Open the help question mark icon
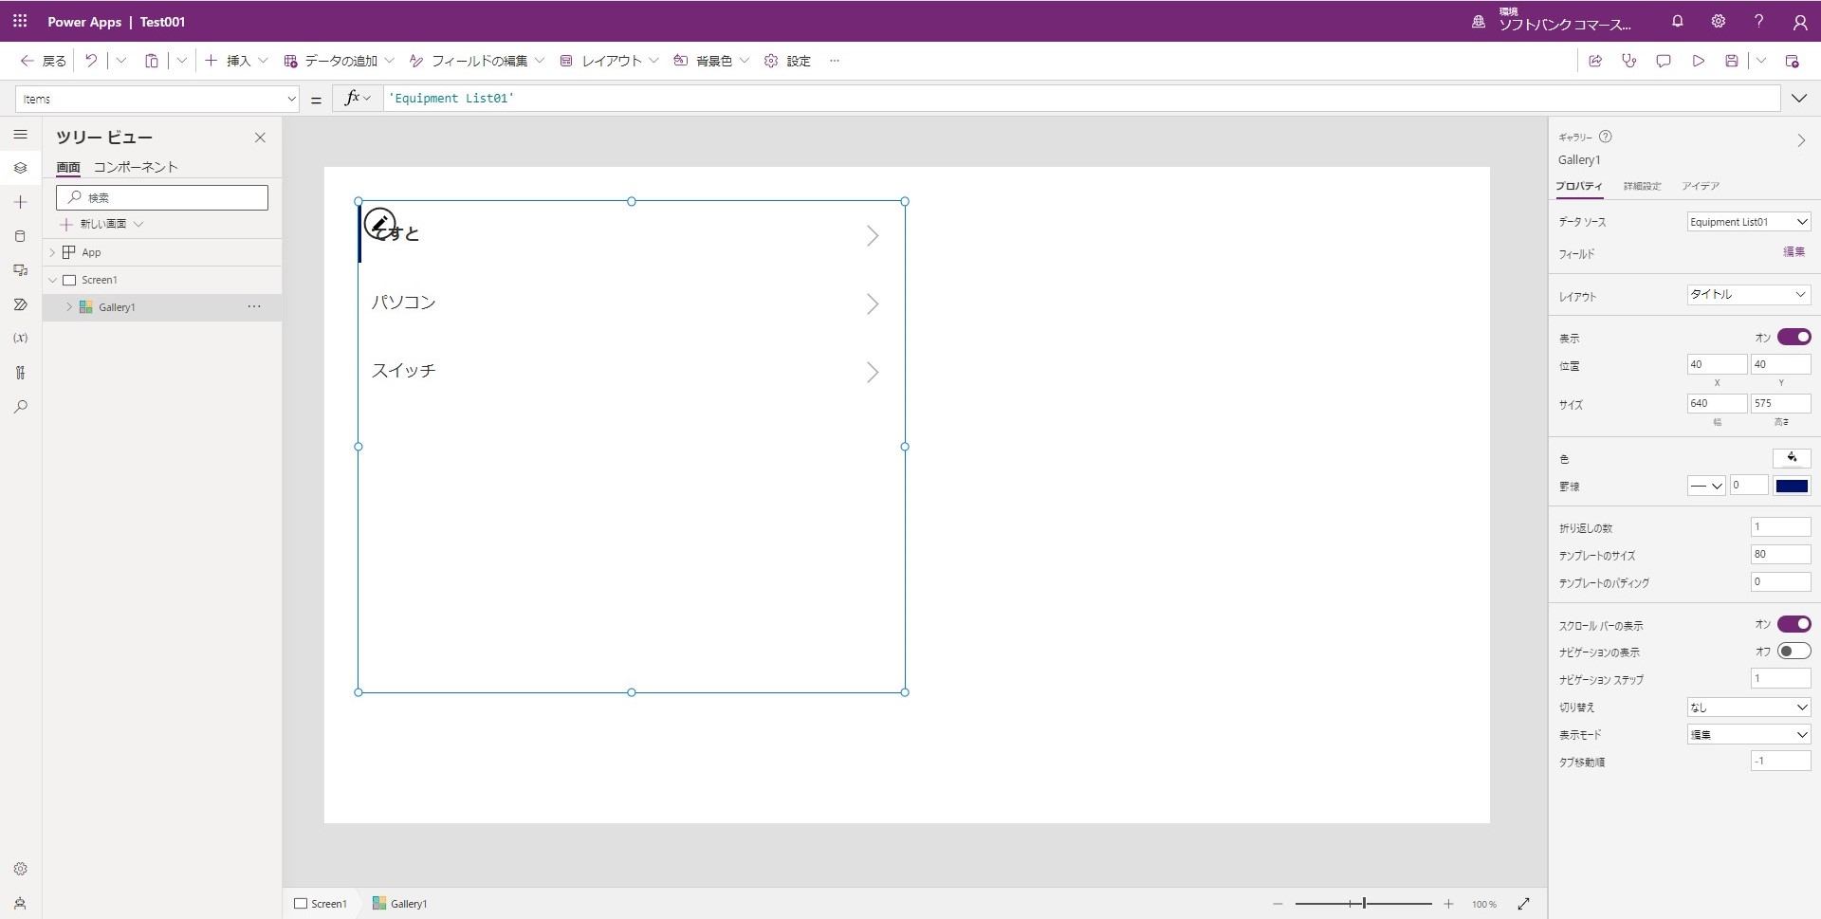Image resolution: width=1821 pixels, height=919 pixels. click(1758, 21)
